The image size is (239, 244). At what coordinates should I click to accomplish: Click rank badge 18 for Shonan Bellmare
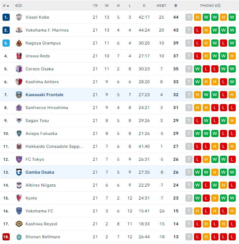6,237
